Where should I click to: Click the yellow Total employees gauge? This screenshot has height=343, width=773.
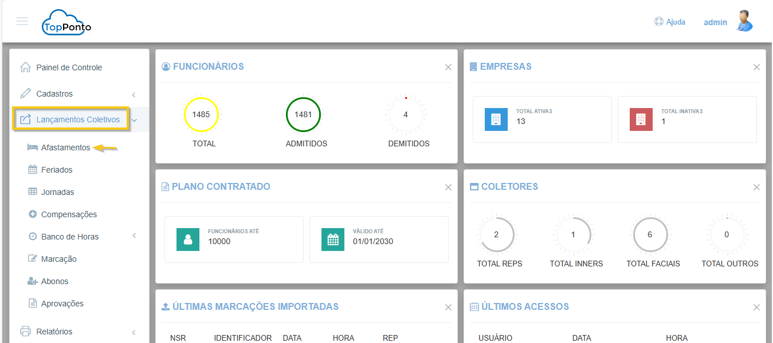coord(201,114)
